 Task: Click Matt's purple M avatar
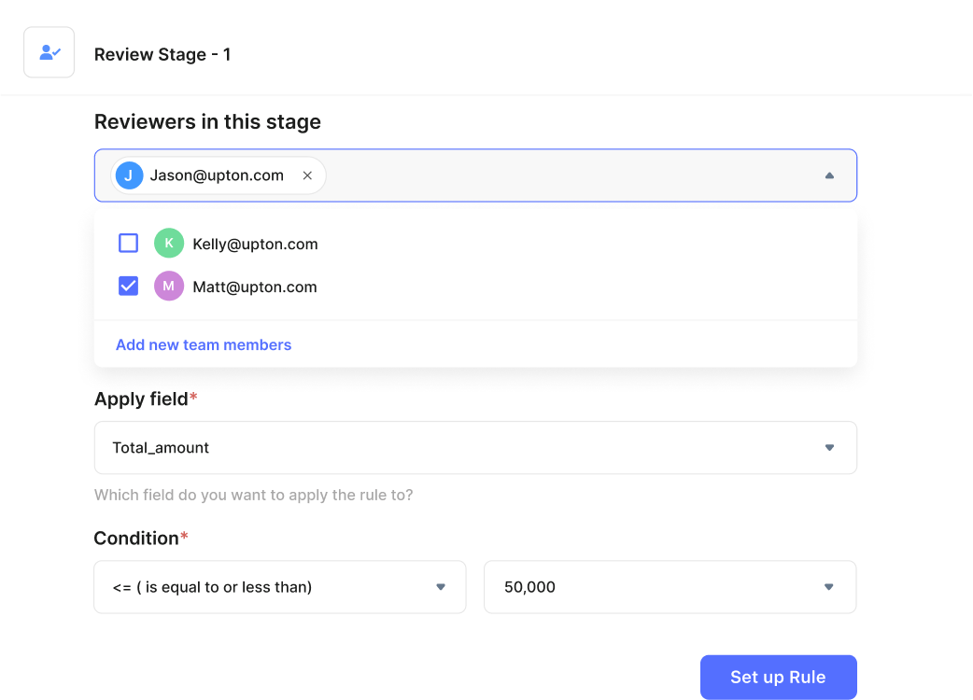tap(169, 287)
